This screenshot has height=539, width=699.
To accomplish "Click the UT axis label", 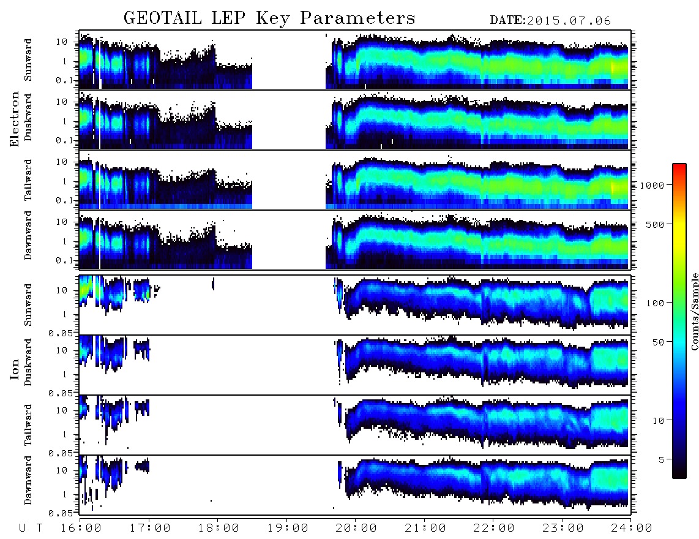I will [31, 529].
